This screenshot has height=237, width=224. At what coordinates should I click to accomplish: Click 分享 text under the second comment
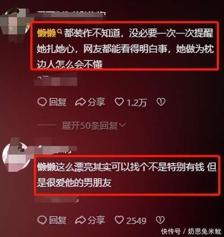click(96, 220)
